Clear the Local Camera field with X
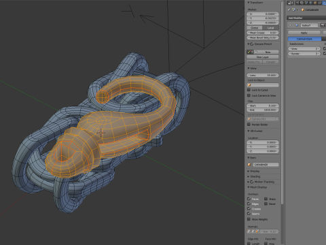 coord(277,119)
